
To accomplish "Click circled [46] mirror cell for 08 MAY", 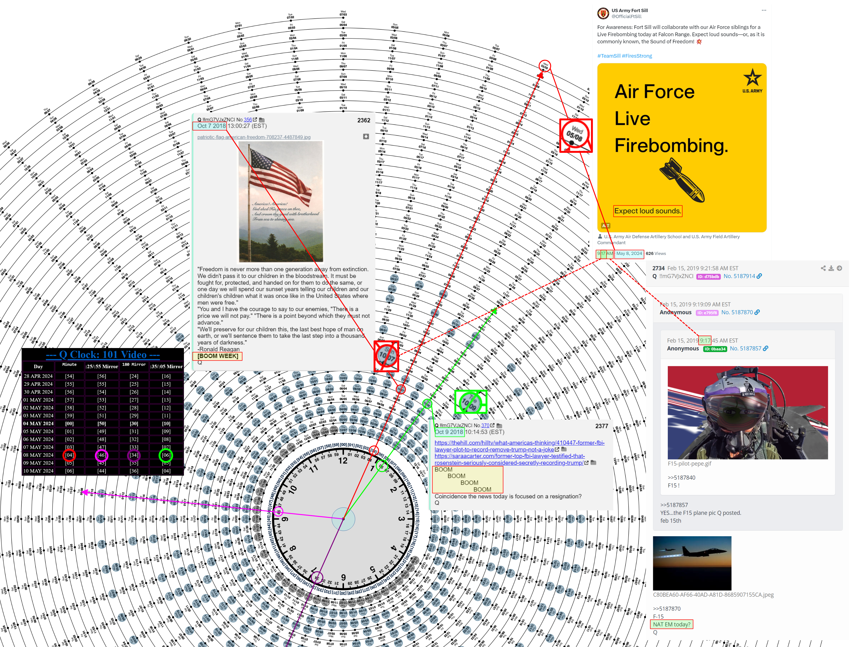I will [102, 455].
